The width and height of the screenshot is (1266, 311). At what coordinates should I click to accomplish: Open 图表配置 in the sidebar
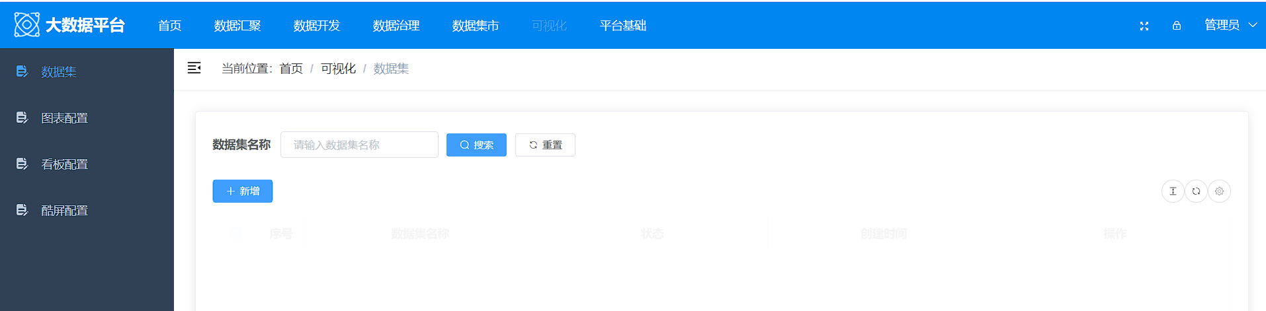87,118
